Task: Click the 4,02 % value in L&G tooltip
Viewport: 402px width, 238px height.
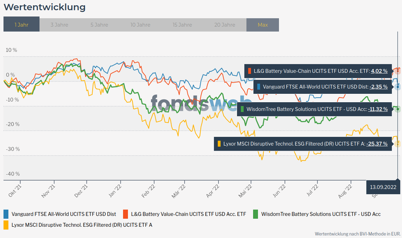Action: pos(379,71)
